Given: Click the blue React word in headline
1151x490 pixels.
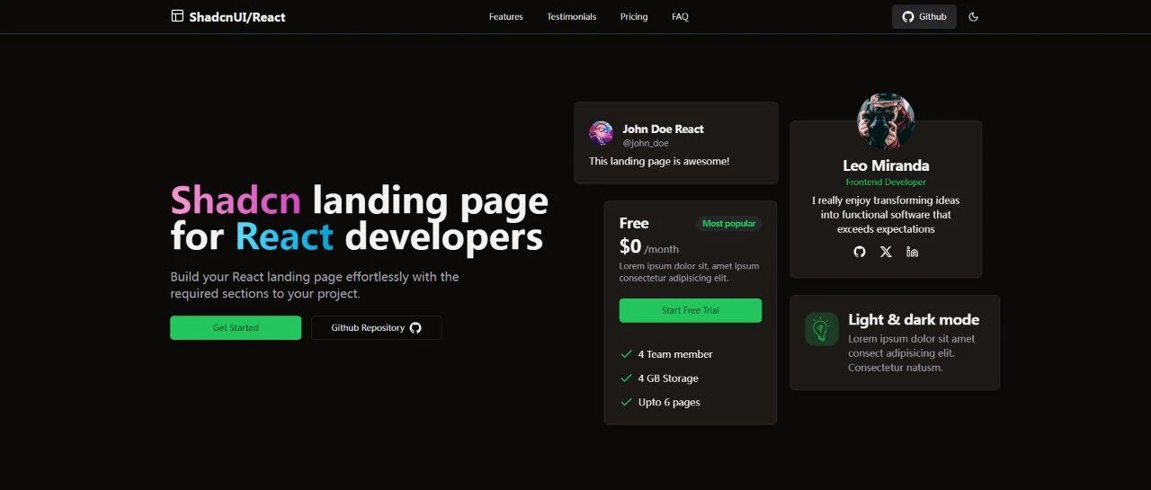Looking at the screenshot, I should pyautogui.click(x=284, y=236).
